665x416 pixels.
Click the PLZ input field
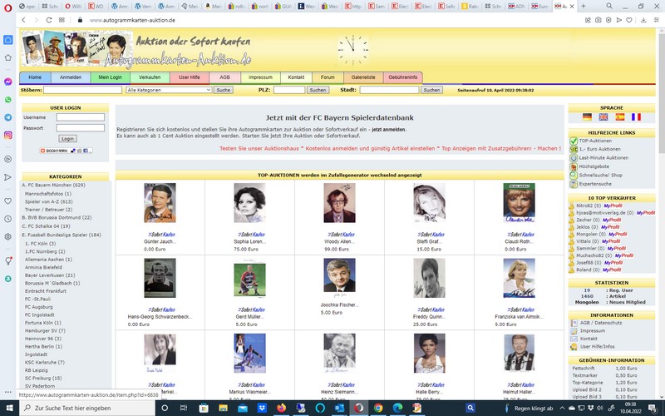tap(288, 90)
